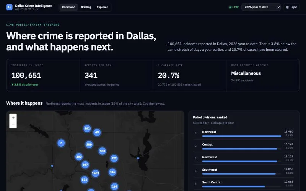Click the South Central count 12,663
The height and width of the screenshot is (191, 306).
[289, 182]
